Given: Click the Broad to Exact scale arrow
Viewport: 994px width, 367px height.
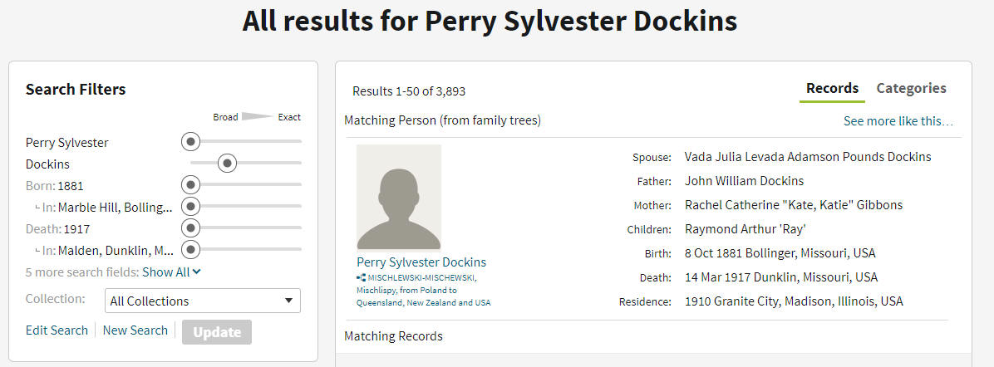Looking at the screenshot, I should [258, 116].
